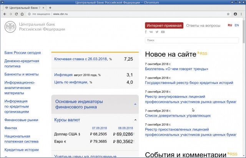
Task: Click the page vertical scrollbar thumb
Action: pos(244,31)
